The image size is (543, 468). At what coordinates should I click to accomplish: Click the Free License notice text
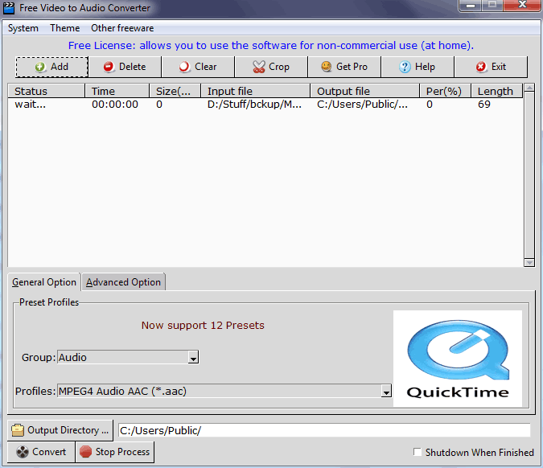click(271, 45)
